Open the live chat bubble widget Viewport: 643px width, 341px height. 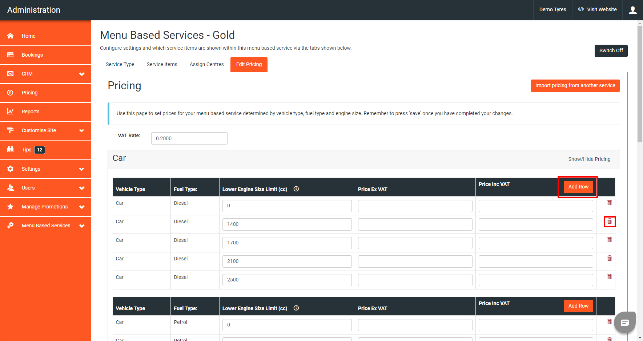point(625,322)
